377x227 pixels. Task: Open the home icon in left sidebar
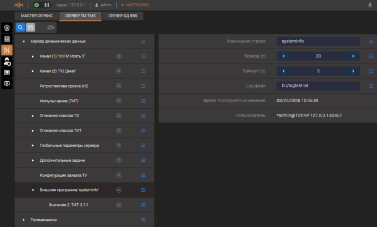pyautogui.click(x=7, y=28)
